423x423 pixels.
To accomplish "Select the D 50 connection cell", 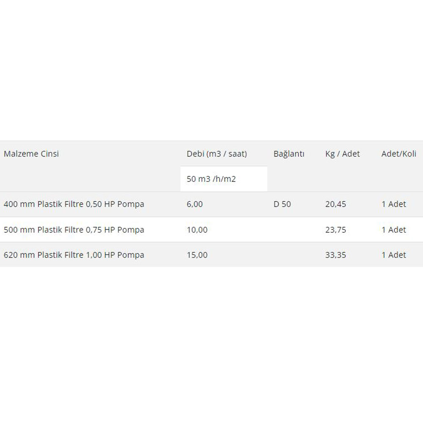I will coord(282,204).
